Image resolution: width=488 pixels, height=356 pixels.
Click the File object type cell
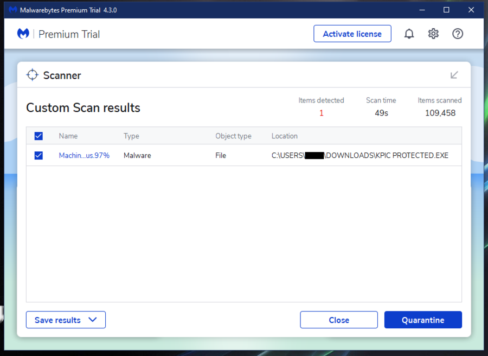coord(221,155)
